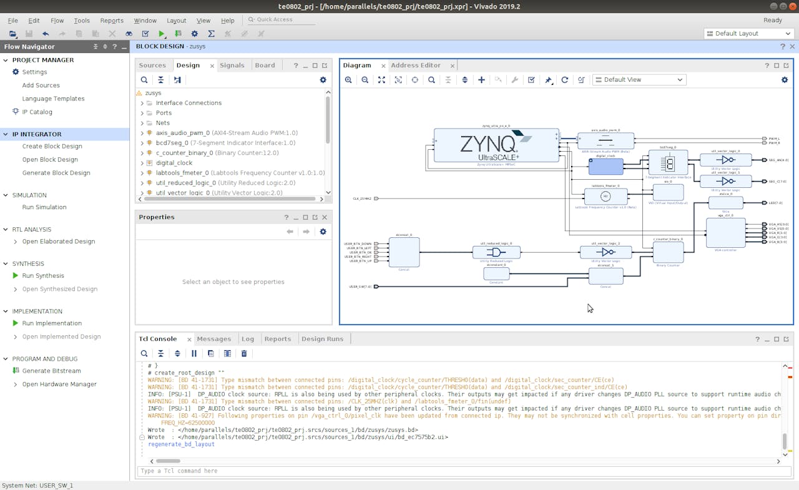
Task: Switch to the Address Editor tab
Action: point(415,66)
